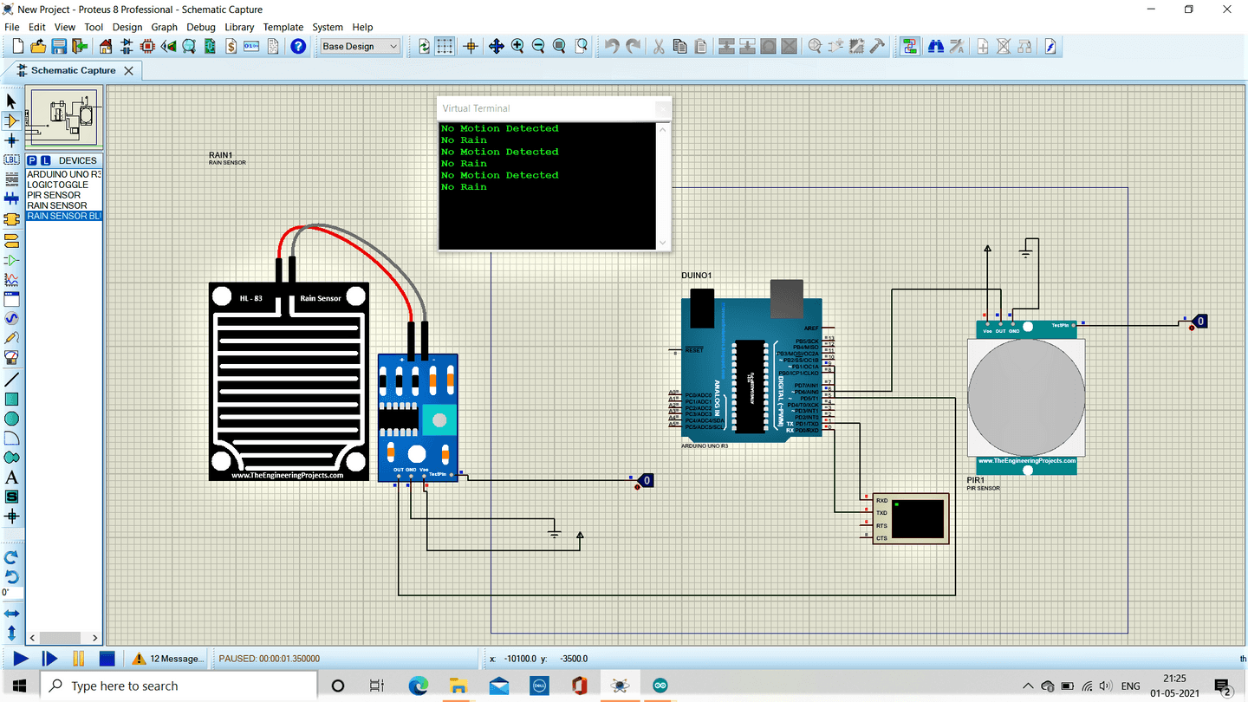The height and width of the screenshot is (702, 1248).
Task: Open the Bill of Materials dollar icon
Action: pos(231,46)
